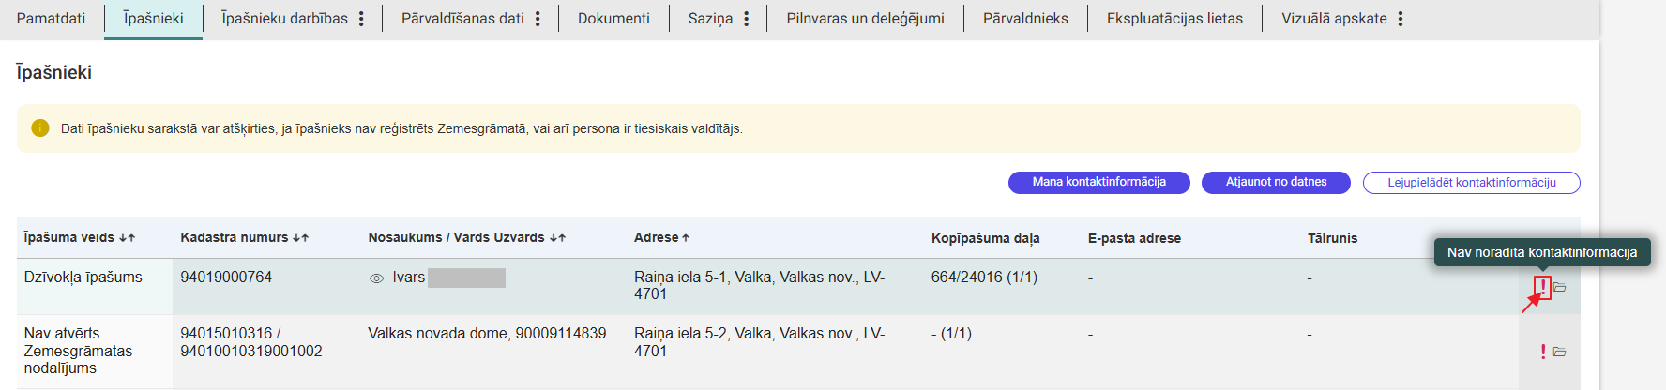Image resolution: width=1666 pixels, height=390 pixels.
Task: Switch to the Dokumenti tab
Action: (613, 19)
